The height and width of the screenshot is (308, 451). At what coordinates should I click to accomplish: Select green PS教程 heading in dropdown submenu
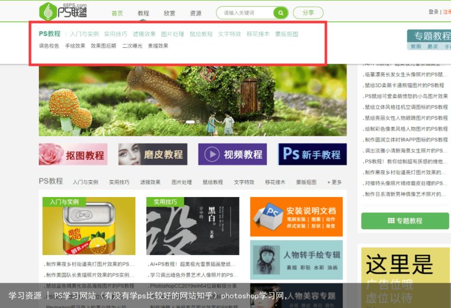pyautogui.click(x=50, y=34)
